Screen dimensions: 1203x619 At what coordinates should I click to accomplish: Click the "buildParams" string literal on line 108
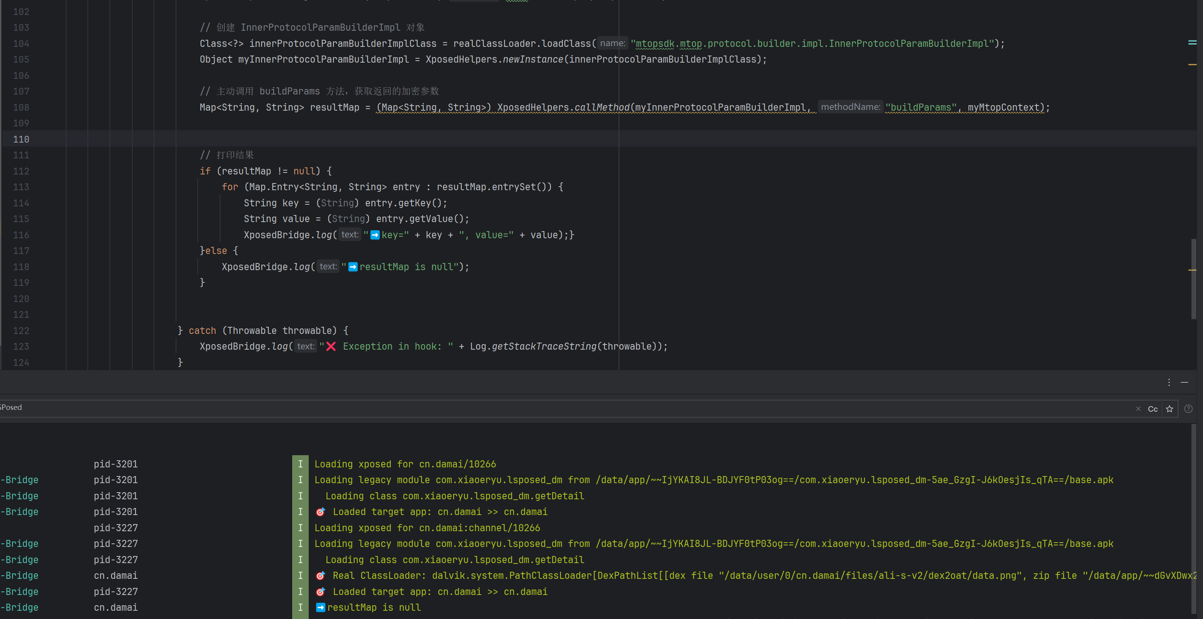921,107
